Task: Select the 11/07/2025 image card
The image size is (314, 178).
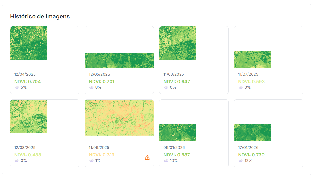Action: tap(268, 60)
